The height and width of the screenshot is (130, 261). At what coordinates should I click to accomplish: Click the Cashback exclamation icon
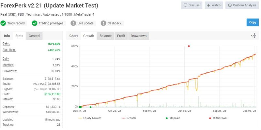coord(103,23)
